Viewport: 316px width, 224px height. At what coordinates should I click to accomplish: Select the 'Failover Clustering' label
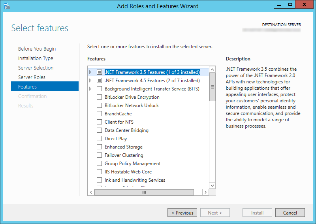point(124,155)
